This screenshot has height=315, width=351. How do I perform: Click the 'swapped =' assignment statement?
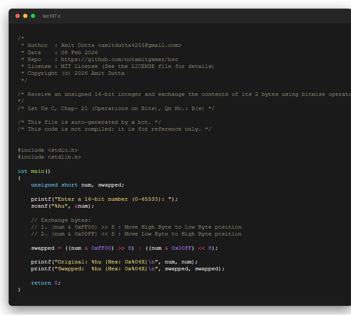click(x=124, y=248)
